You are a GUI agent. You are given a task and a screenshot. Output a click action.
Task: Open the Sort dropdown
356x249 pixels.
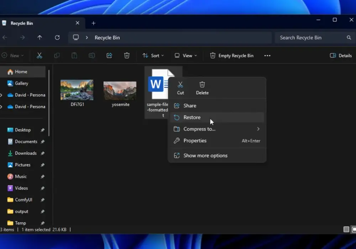click(x=153, y=55)
